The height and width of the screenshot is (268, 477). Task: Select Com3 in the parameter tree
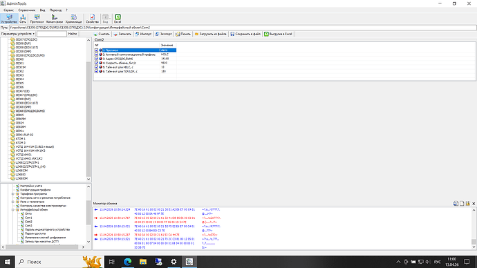(28, 226)
